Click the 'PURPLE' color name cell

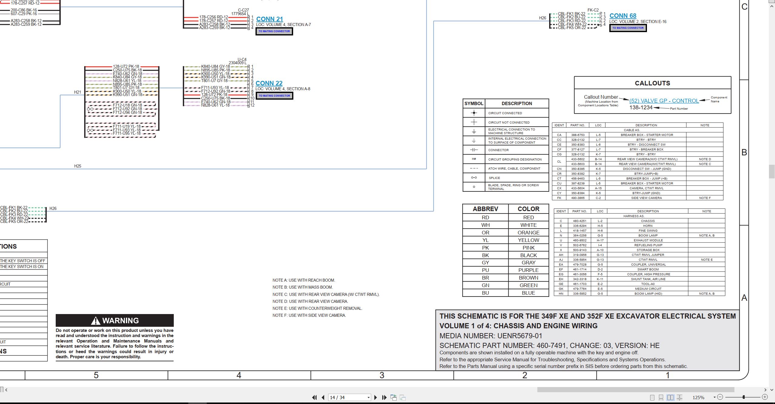coord(528,270)
